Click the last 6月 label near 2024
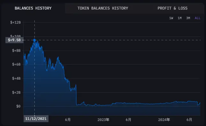Viewport: 206px width, 126px height. point(189,120)
